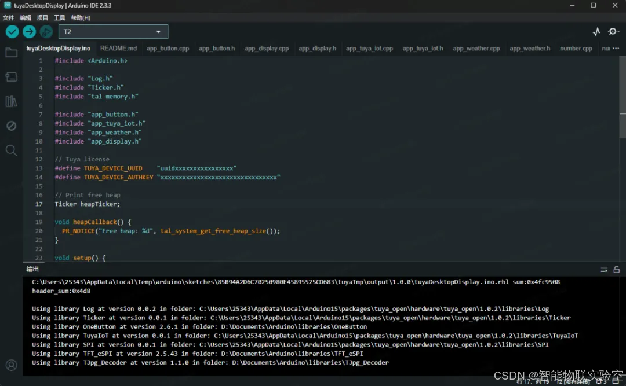Open the 项目 menu

tap(42, 17)
